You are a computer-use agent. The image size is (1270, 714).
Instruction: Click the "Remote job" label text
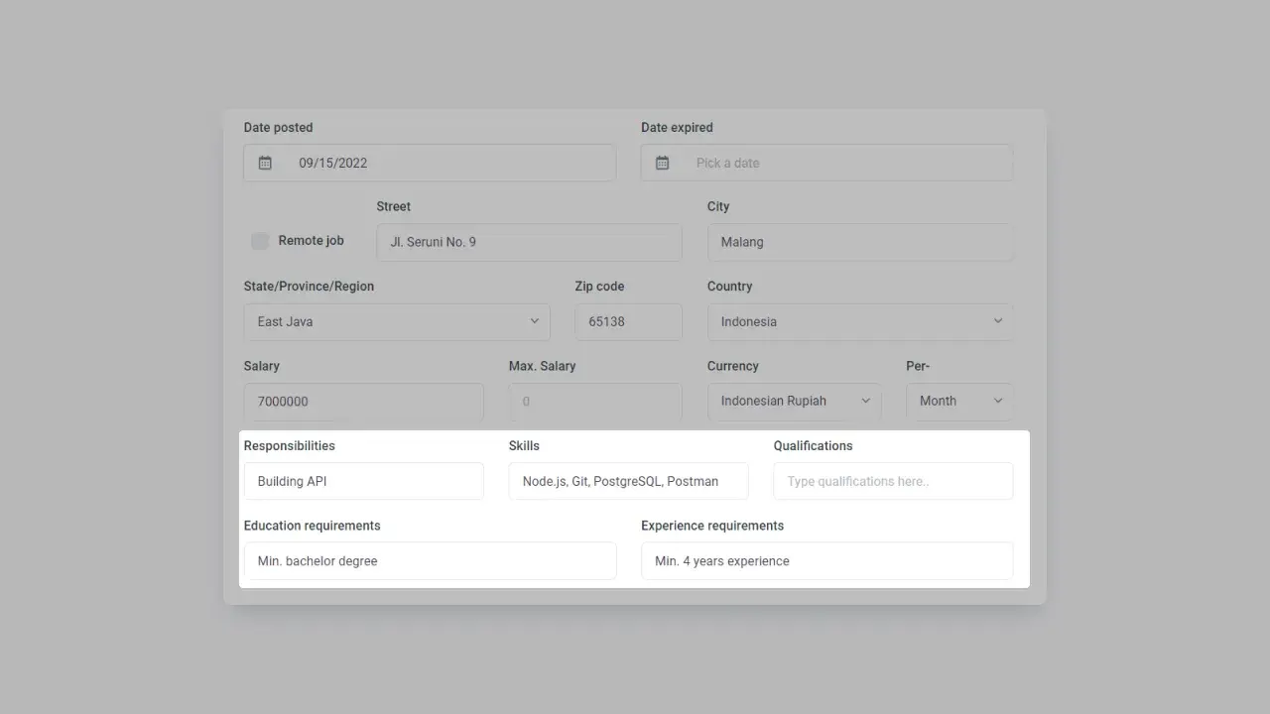click(311, 241)
